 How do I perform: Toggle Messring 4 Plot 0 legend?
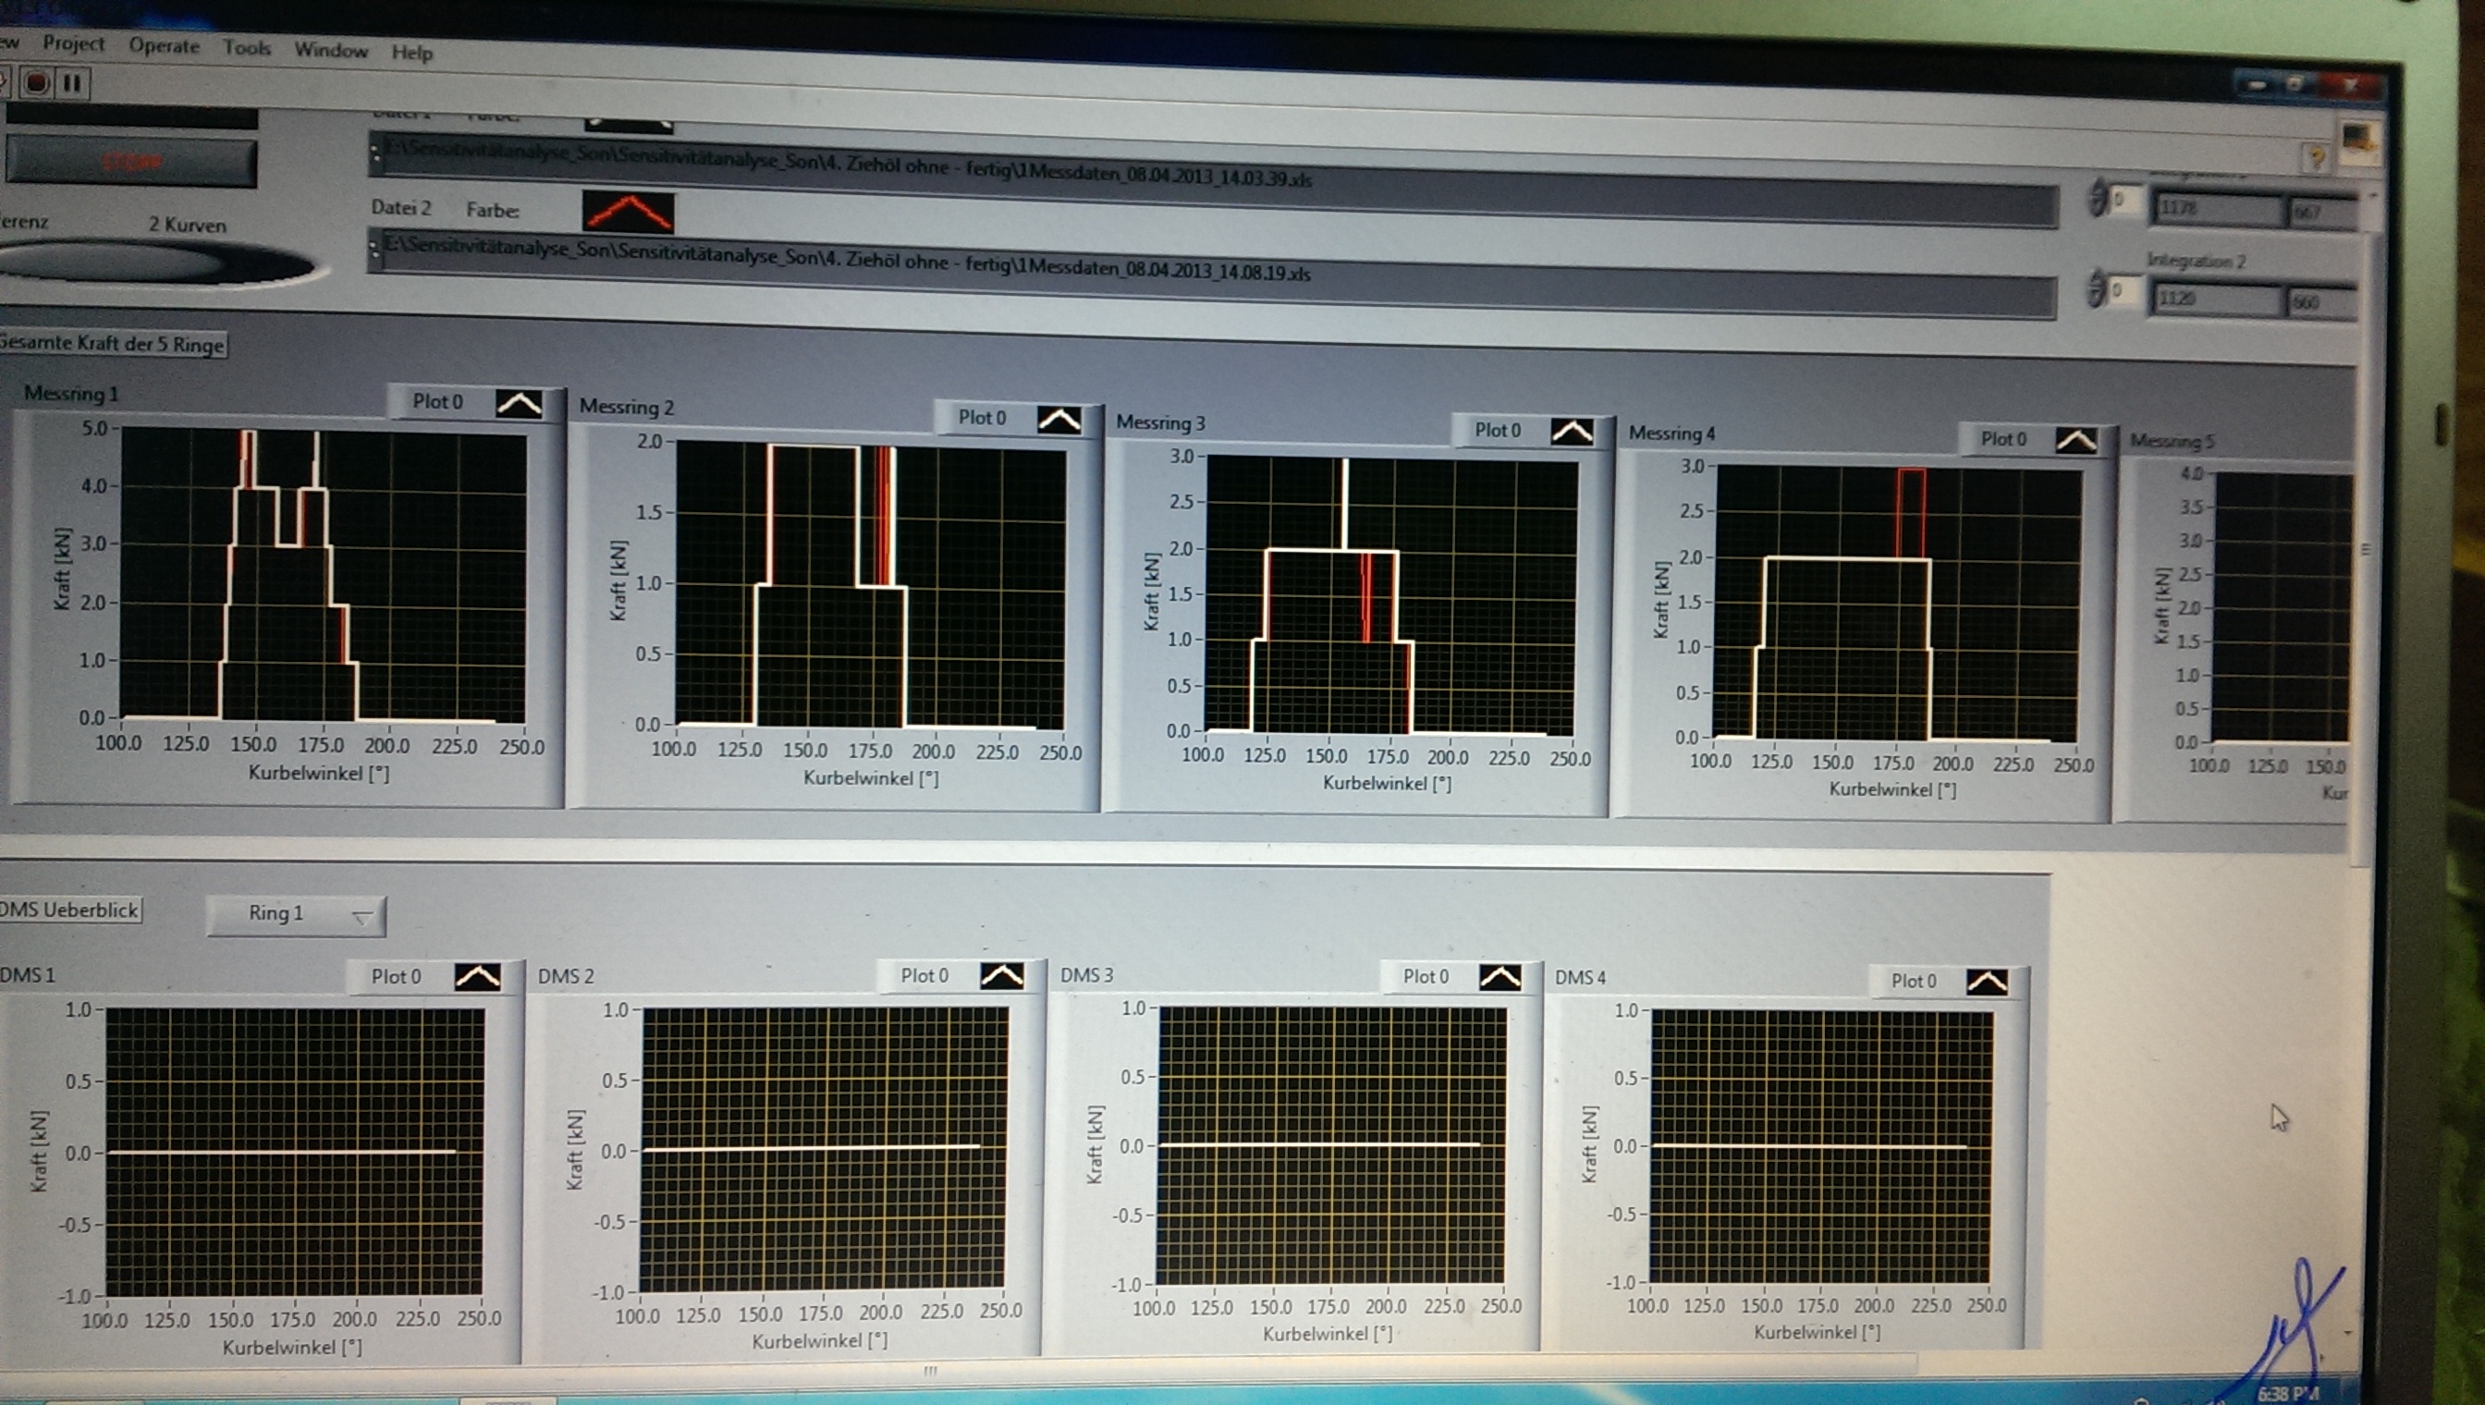[2003, 439]
